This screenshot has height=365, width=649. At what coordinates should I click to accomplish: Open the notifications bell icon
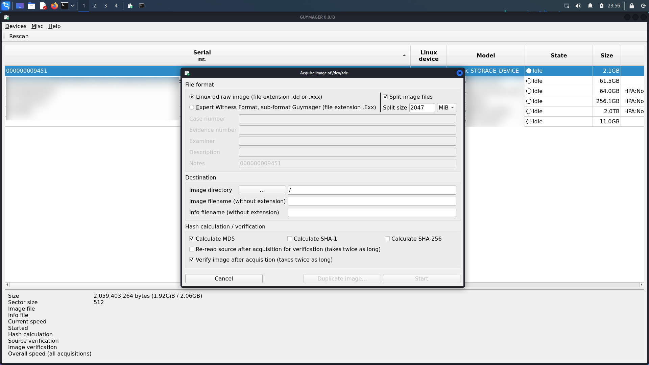tap(590, 6)
